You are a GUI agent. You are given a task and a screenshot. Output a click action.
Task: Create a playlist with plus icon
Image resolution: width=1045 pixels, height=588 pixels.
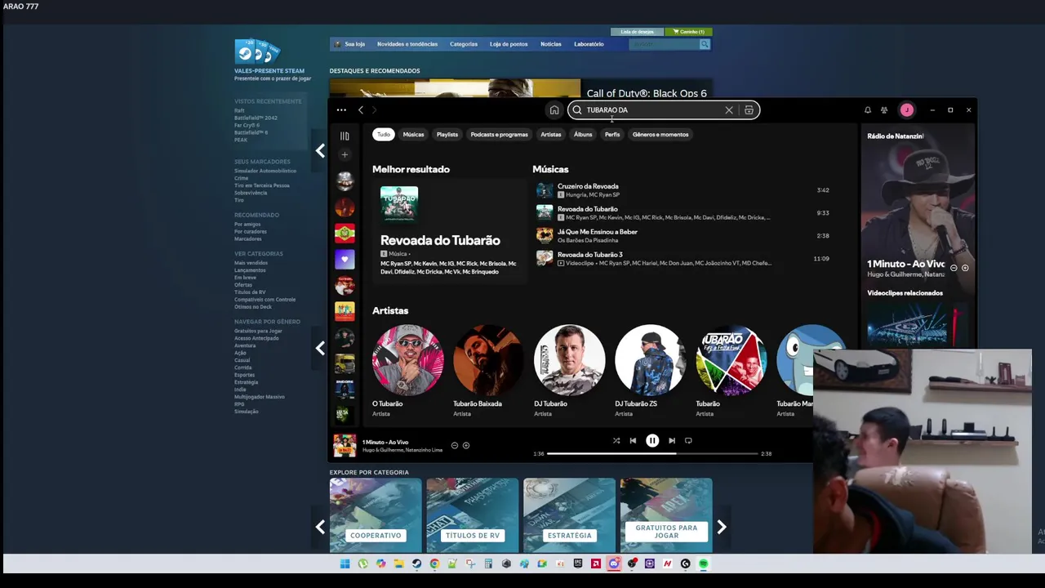(x=345, y=154)
